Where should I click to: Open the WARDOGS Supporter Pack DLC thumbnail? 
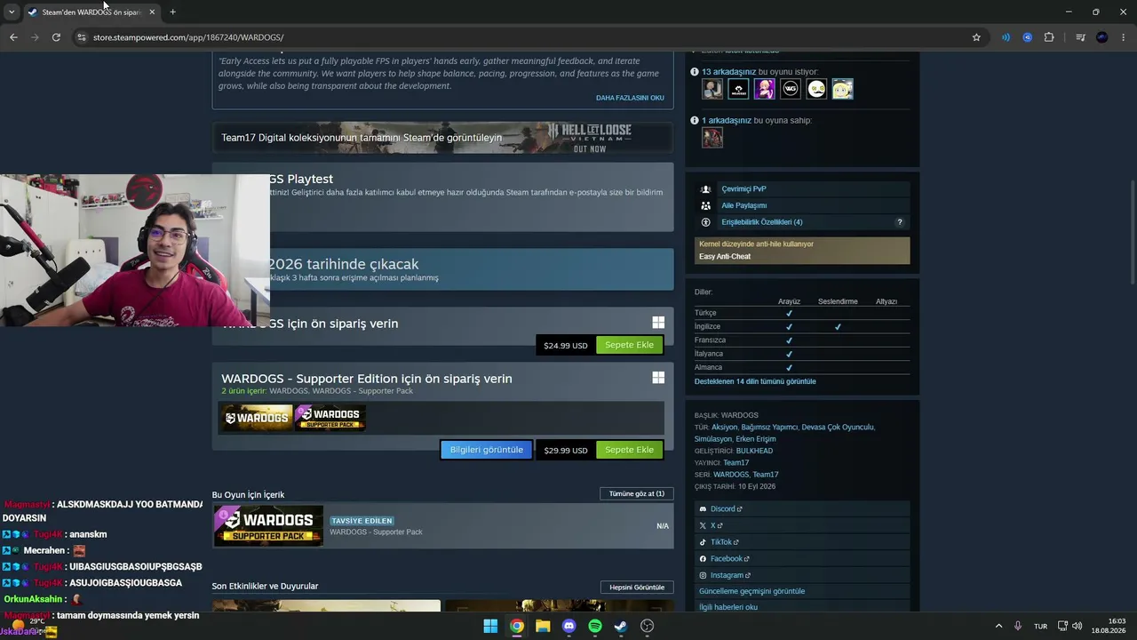coord(268,525)
